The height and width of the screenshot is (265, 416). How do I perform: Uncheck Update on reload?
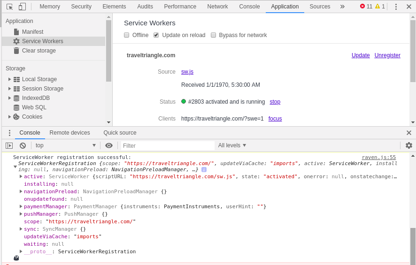[156, 35]
